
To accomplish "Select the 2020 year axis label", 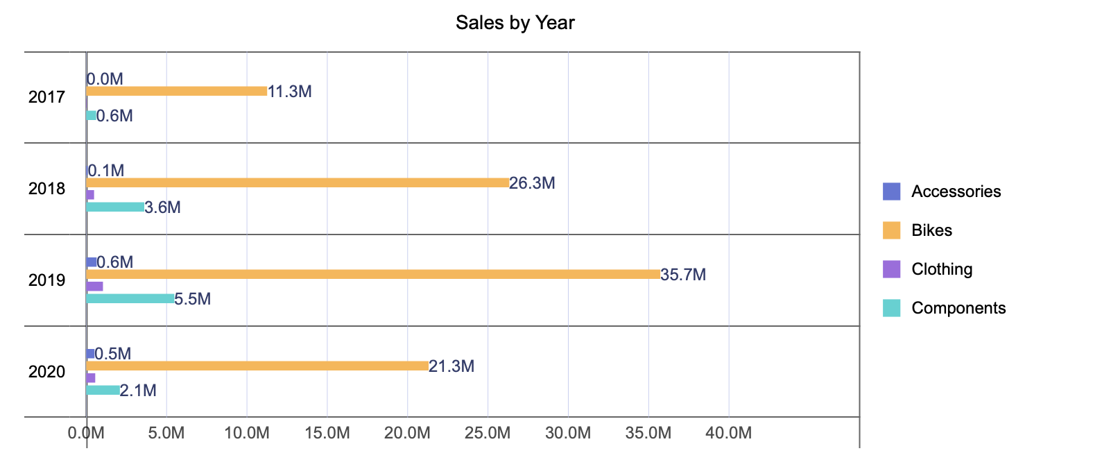I will pos(46,372).
